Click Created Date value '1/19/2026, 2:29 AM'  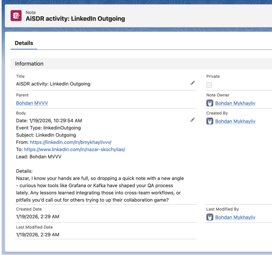pos(38,217)
